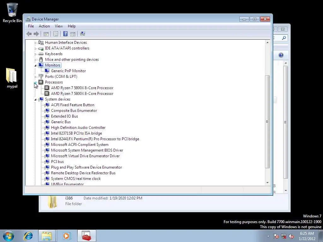Screen dimensions: 323x242
Task: Click background Explorer window scrollbar thumb
Action: click(285, 122)
